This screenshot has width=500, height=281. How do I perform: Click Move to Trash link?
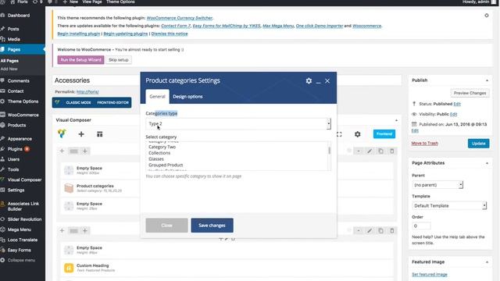pos(424,144)
